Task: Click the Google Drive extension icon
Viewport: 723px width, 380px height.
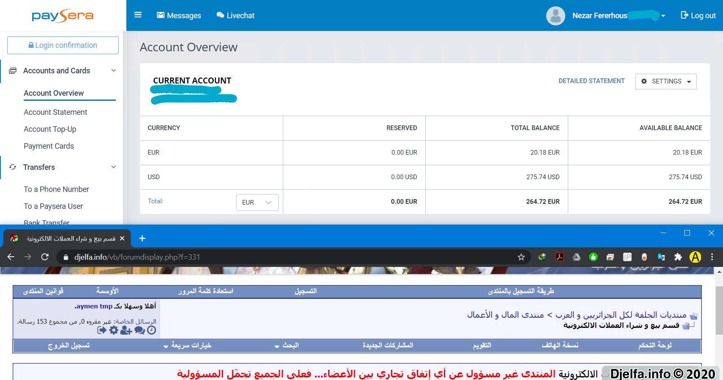Action: click(x=576, y=257)
